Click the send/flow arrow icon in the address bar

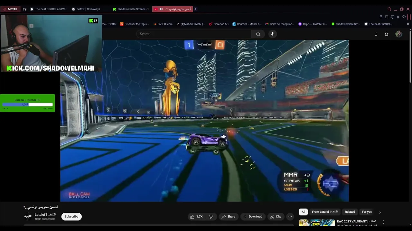coord(398,17)
